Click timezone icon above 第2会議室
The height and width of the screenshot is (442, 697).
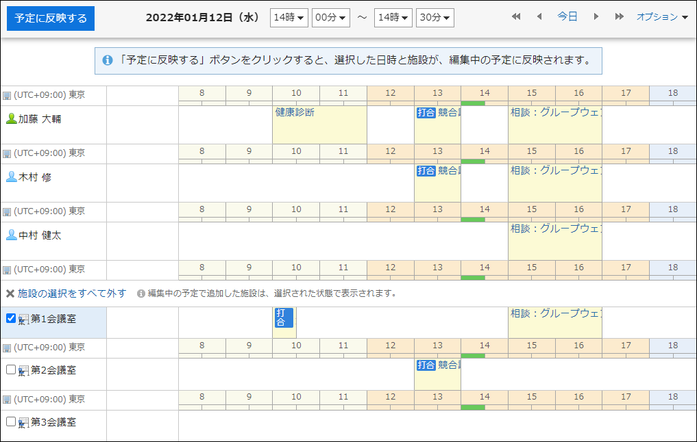pos(7,348)
